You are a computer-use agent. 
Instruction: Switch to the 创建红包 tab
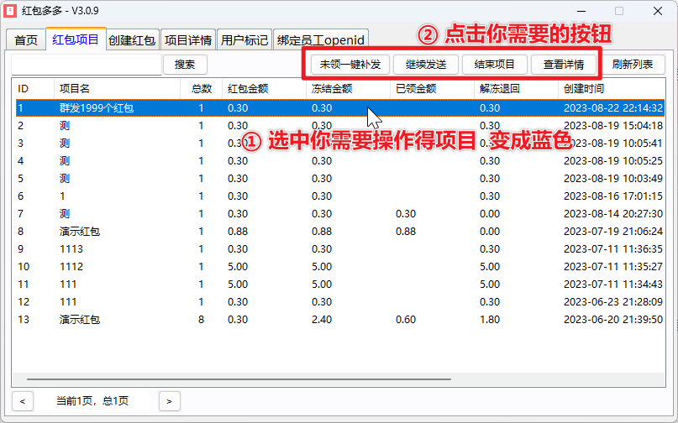132,40
